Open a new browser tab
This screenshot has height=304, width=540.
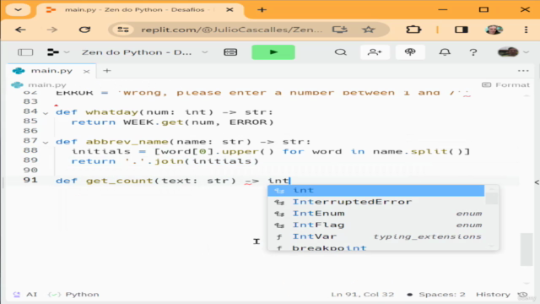[x=262, y=9]
